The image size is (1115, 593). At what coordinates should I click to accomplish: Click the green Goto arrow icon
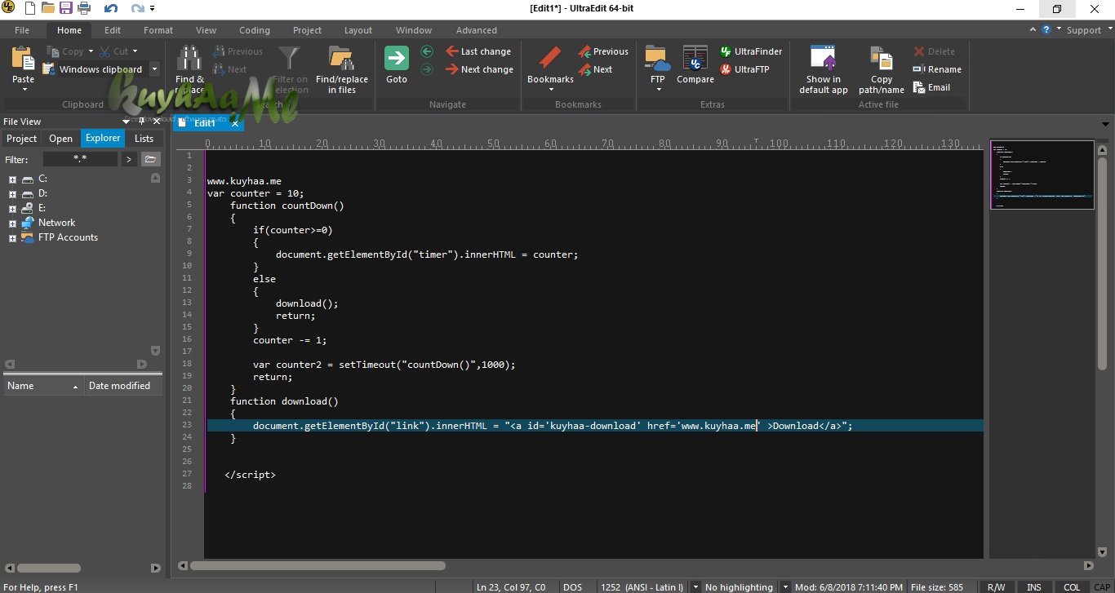coord(397,59)
